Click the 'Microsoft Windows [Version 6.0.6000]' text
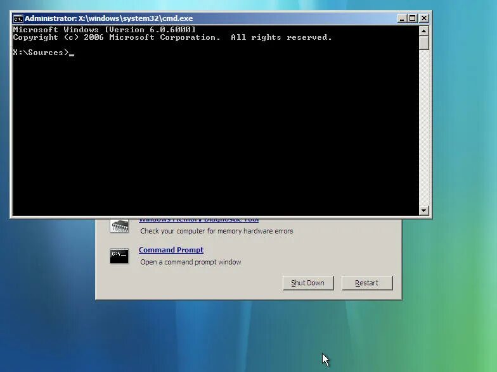This screenshot has width=497, height=372. pos(104,30)
